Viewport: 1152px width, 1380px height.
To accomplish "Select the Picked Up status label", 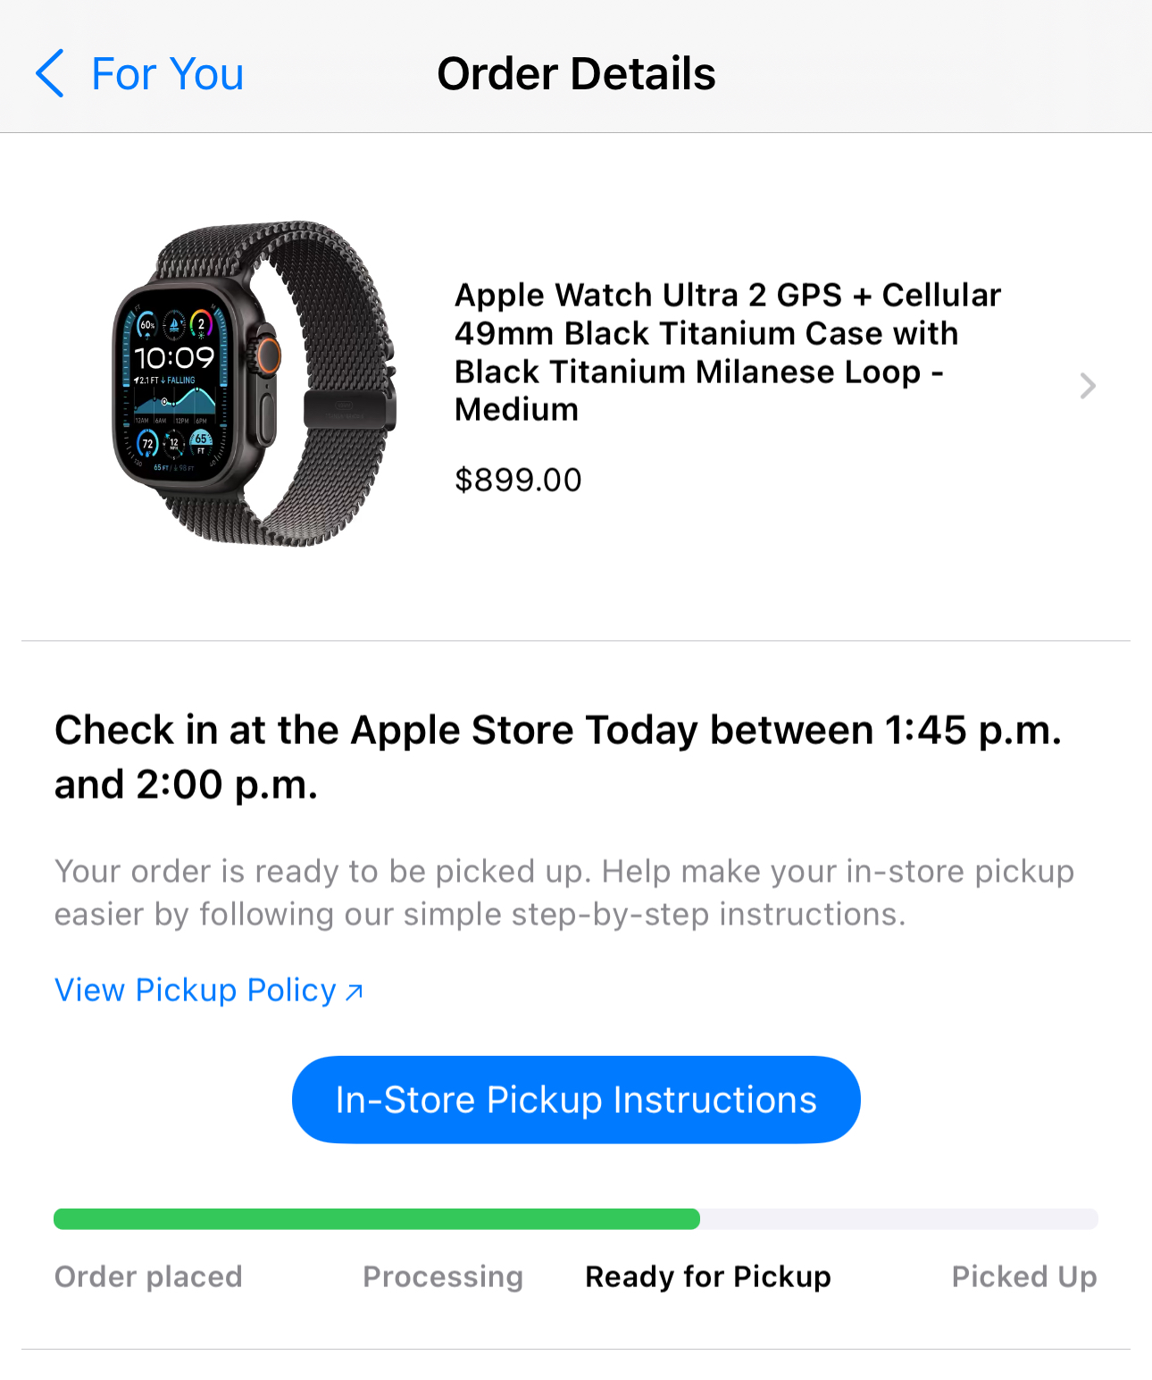I will [1024, 1276].
